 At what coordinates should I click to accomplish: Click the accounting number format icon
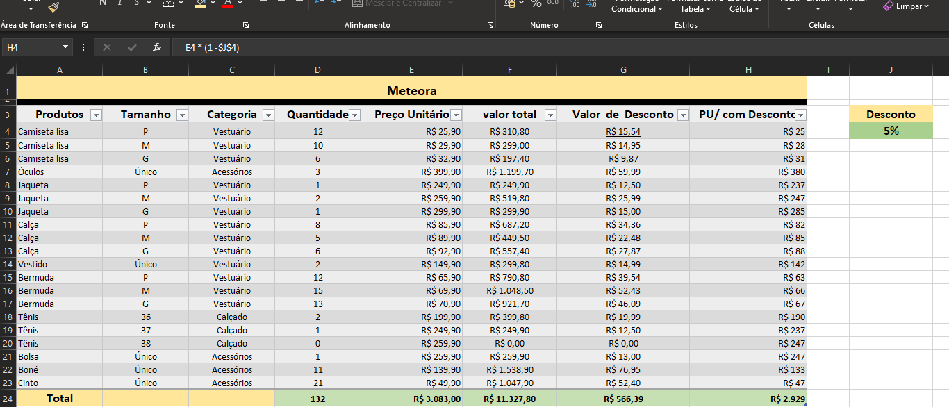click(x=509, y=3)
